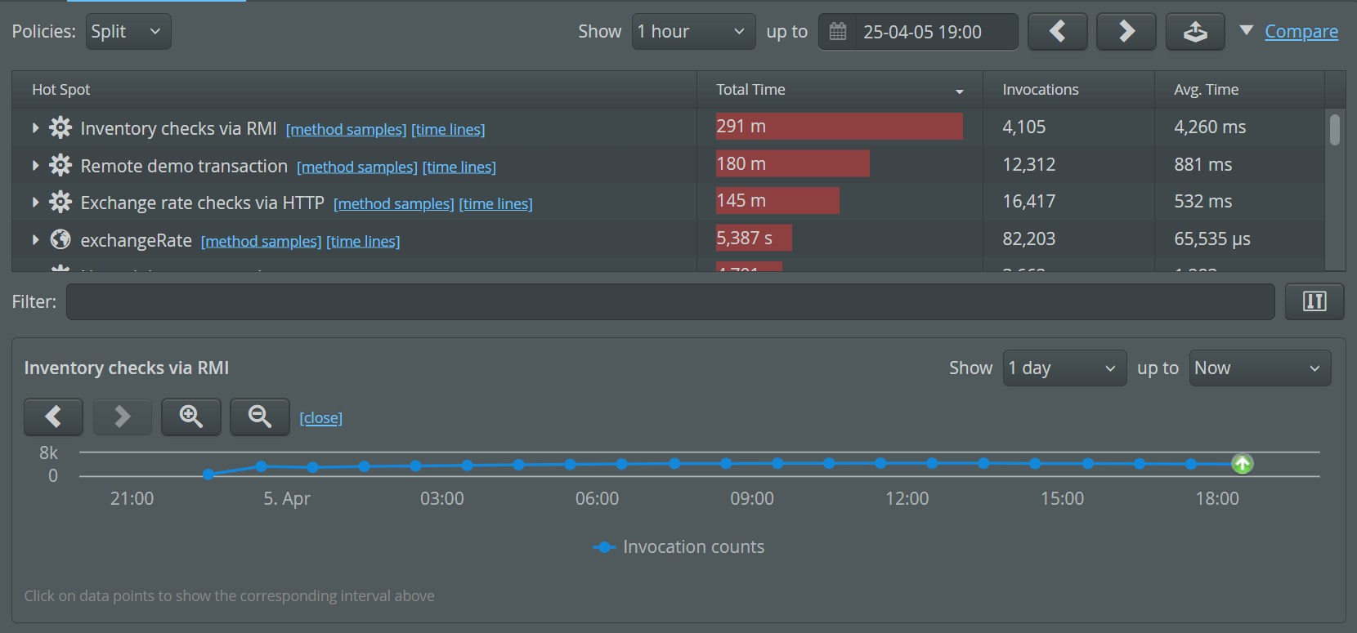The height and width of the screenshot is (633, 1357).
Task: Sort by the Total Time column header
Action: 839,90
